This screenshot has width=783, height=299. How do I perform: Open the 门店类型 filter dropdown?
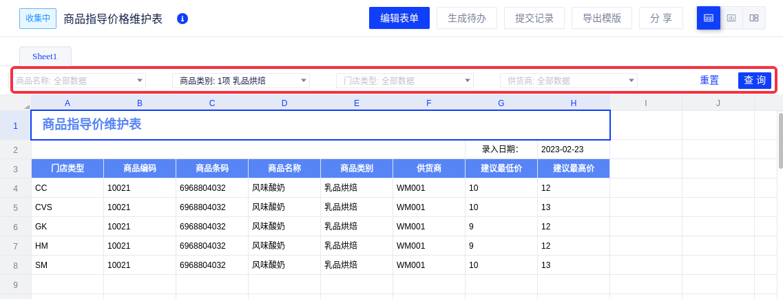coord(405,81)
